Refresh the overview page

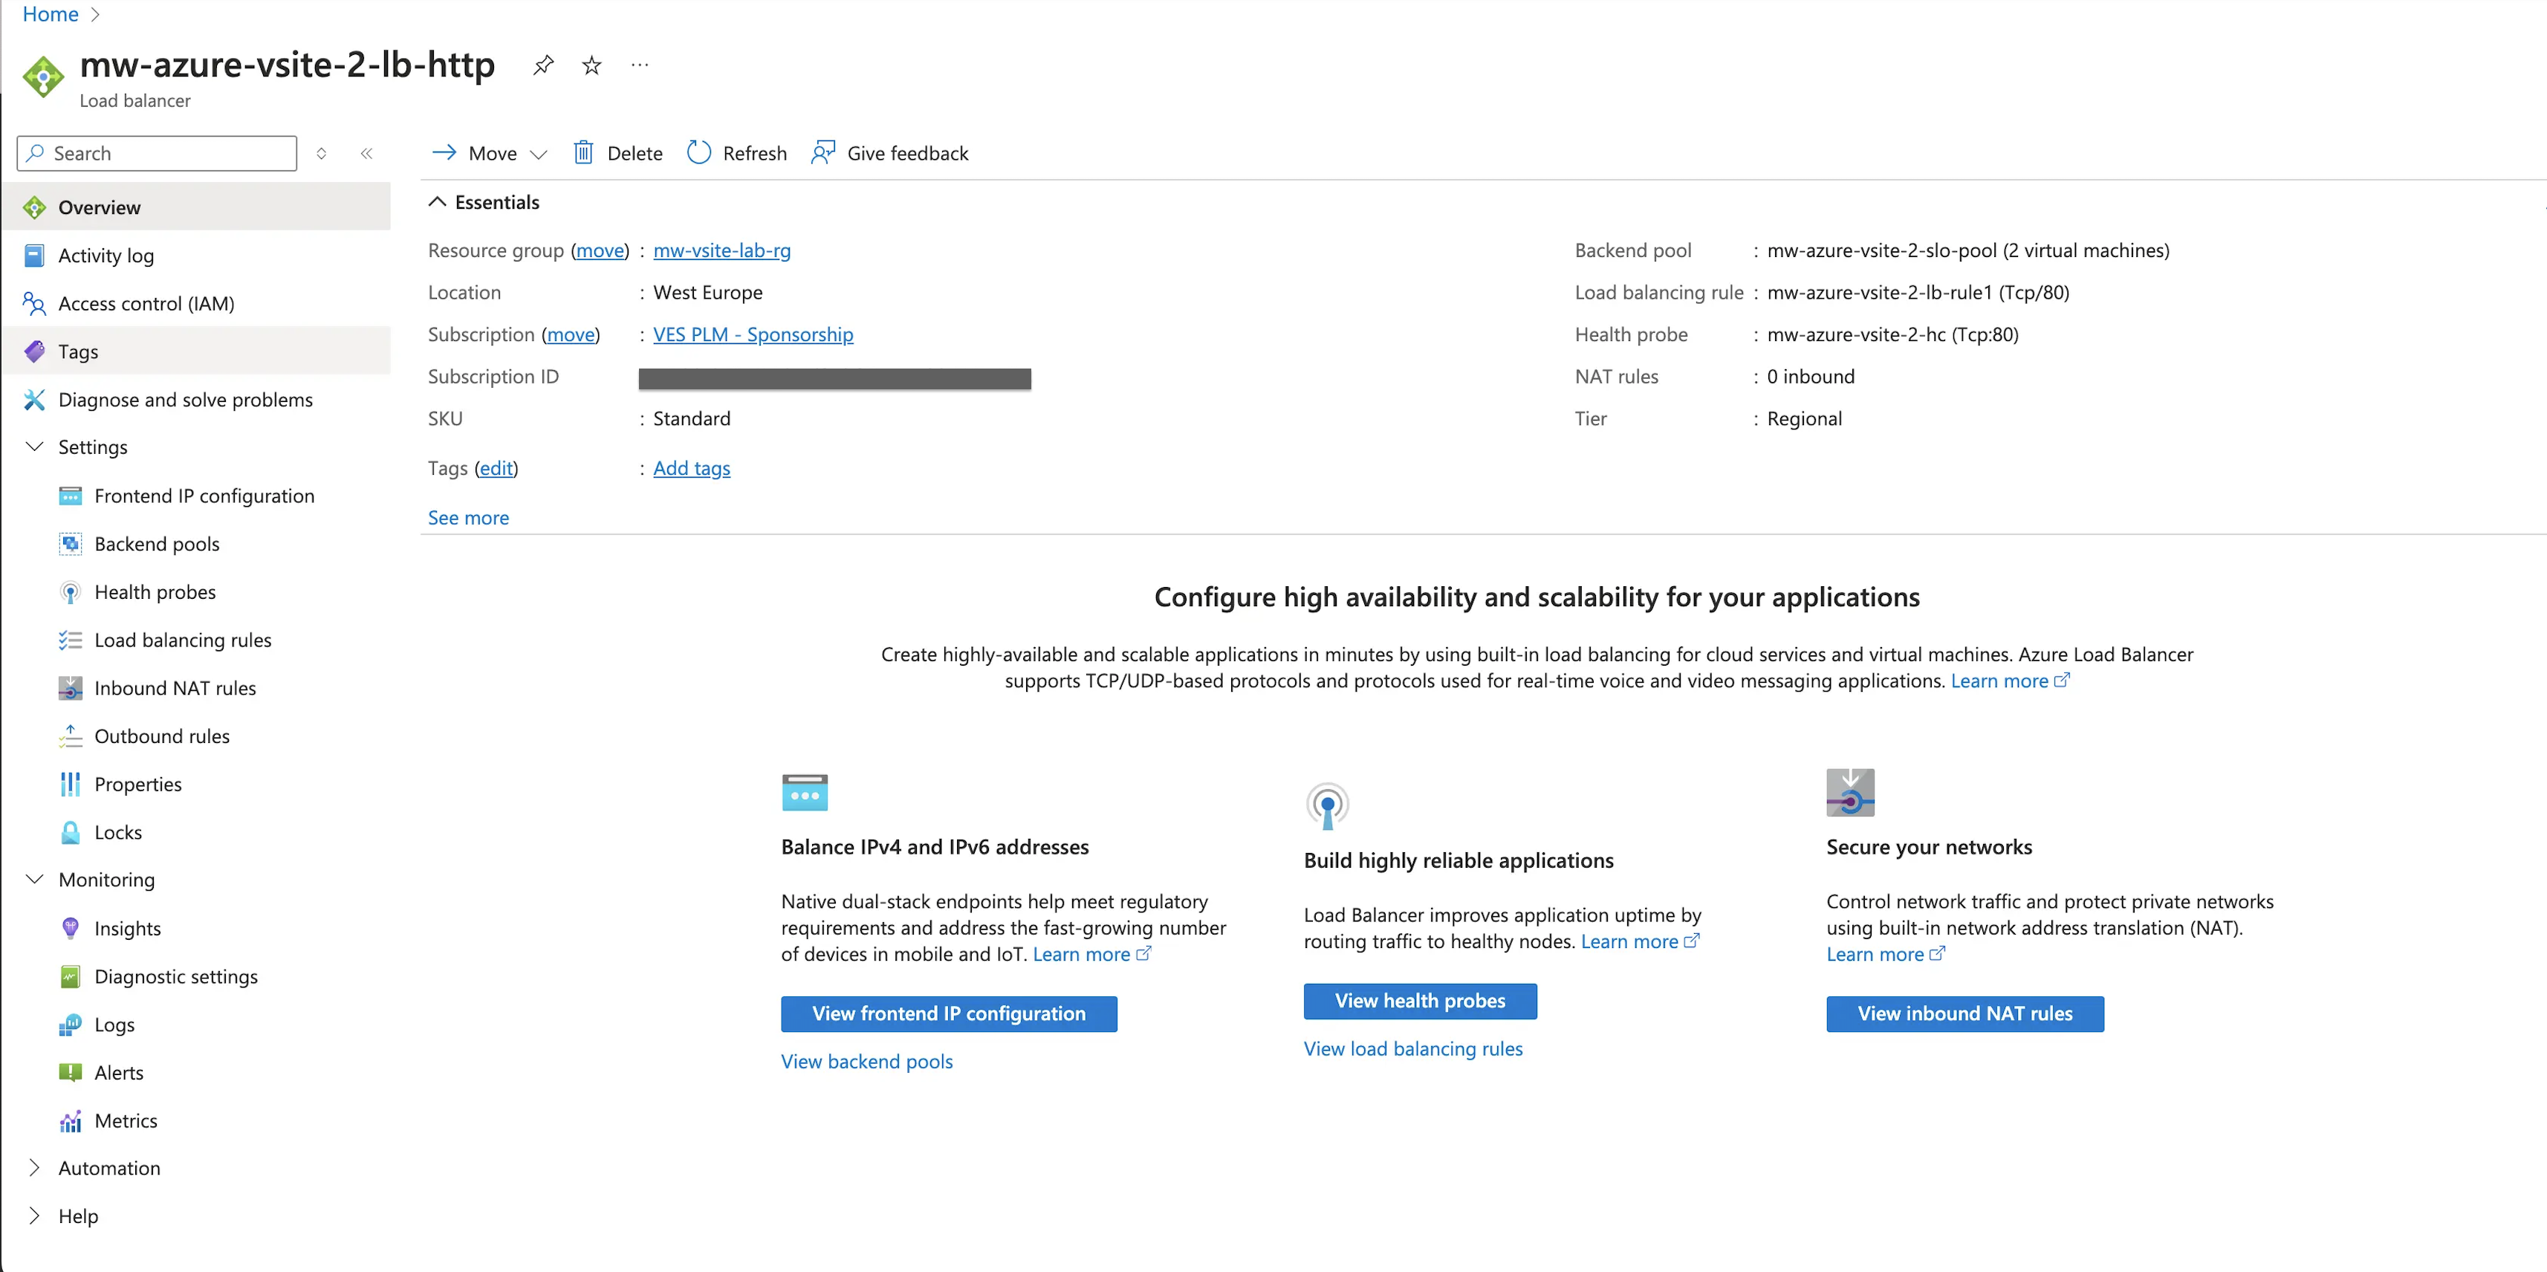coord(736,153)
